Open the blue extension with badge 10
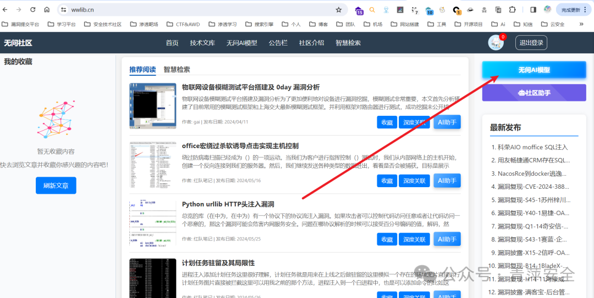The width and height of the screenshot is (594, 298). coord(429,10)
